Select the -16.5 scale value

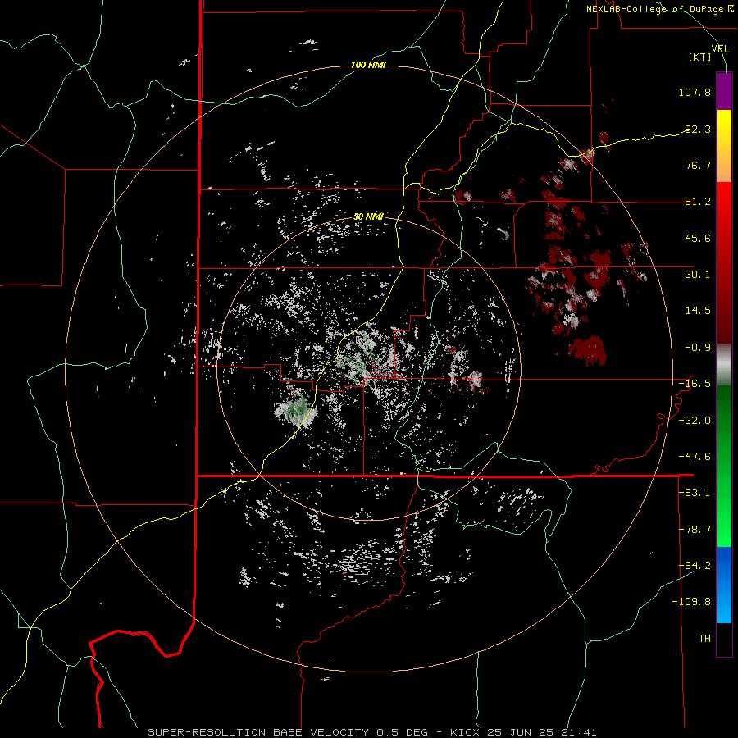click(695, 384)
